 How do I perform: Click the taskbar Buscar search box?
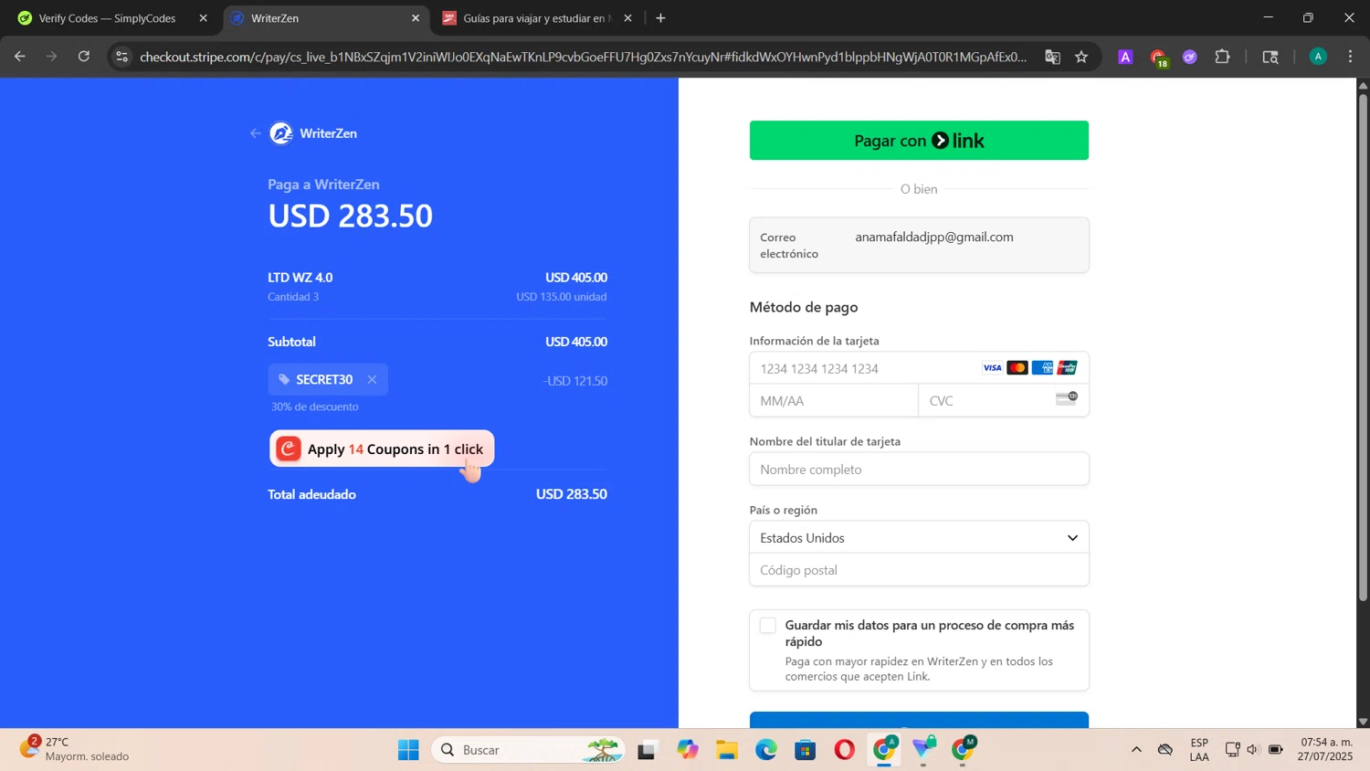click(529, 750)
